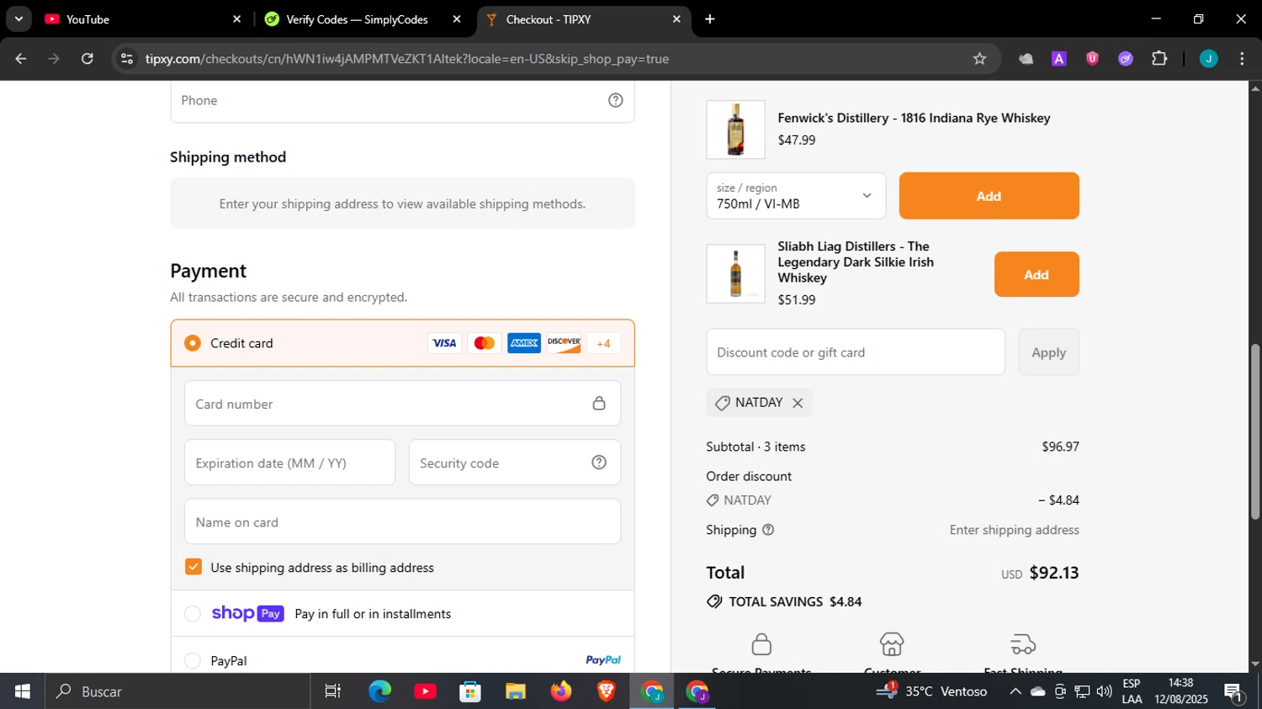Focus the Security code field
This screenshot has height=709, width=1262.
click(x=515, y=463)
